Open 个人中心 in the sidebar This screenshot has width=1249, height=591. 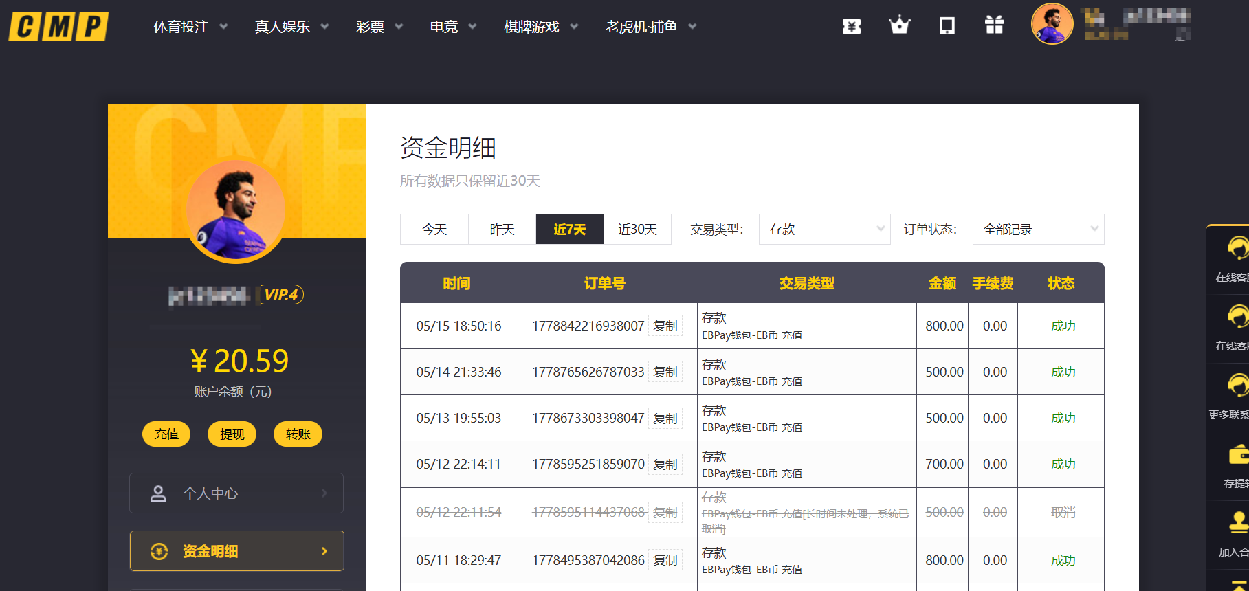point(236,493)
